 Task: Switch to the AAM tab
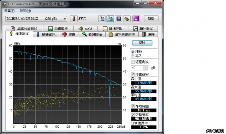coord(85,29)
